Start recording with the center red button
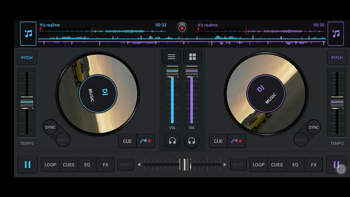The height and width of the screenshot is (197, 350). tap(182, 28)
